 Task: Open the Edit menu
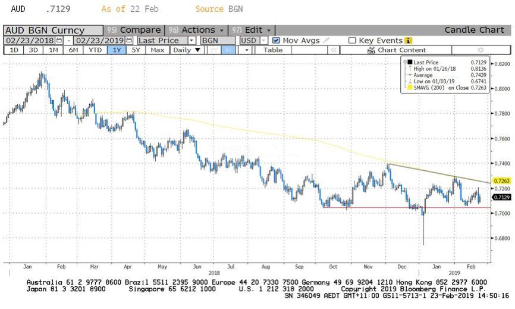257,30
